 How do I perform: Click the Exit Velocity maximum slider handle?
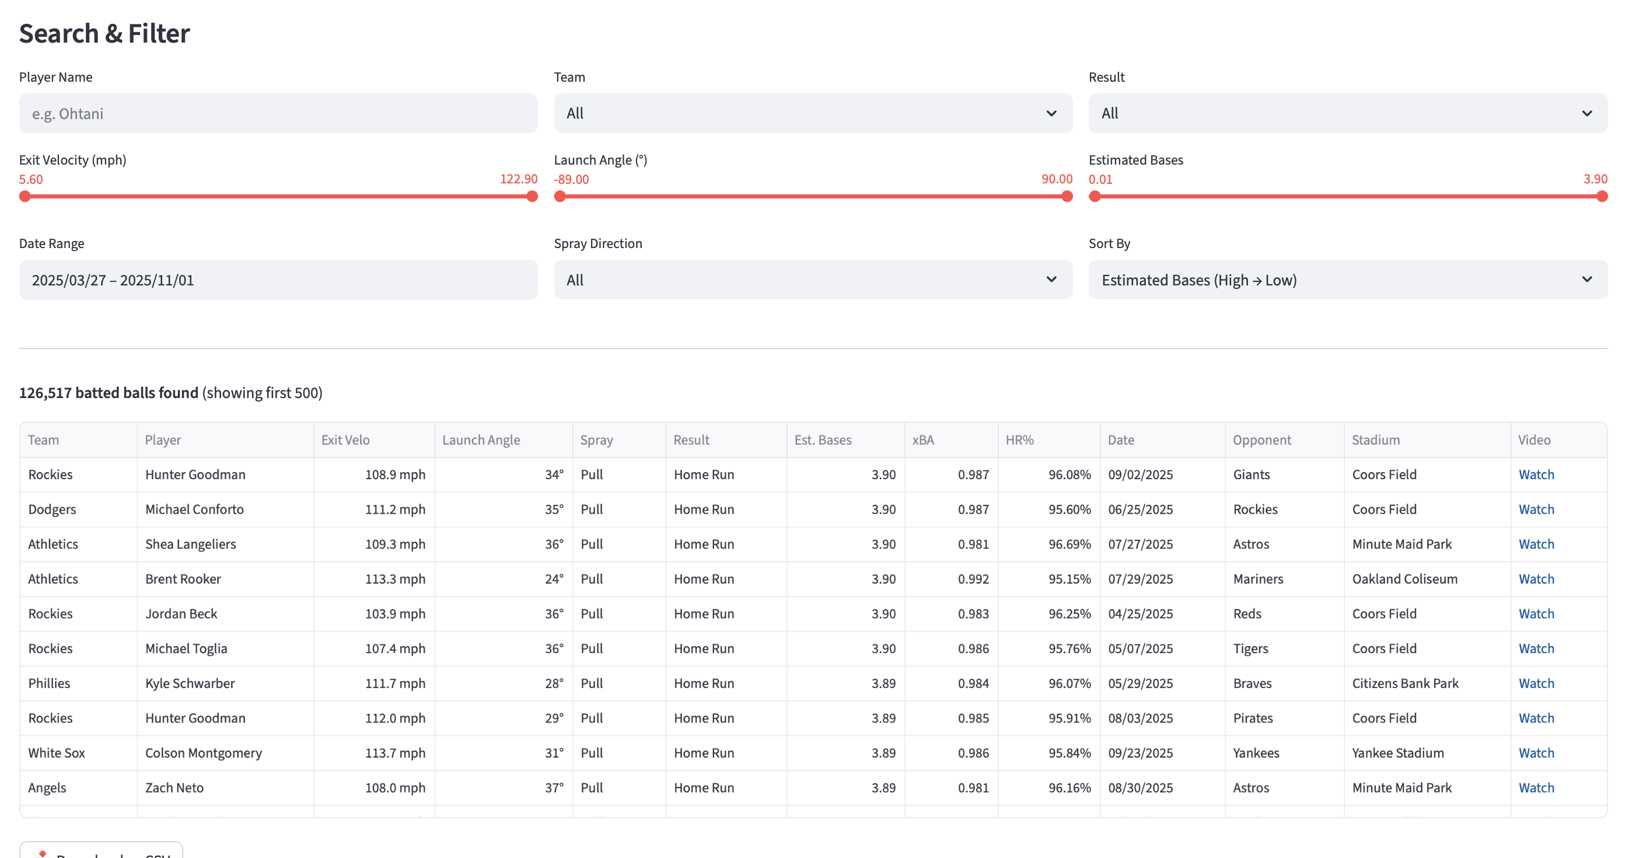pos(532,197)
